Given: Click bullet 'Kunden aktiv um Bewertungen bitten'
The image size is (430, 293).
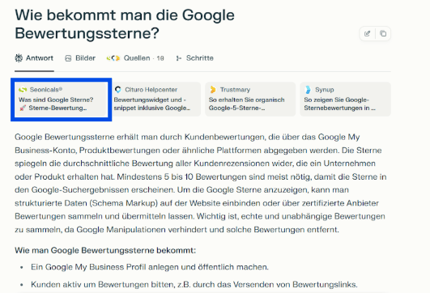Looking at the screenshot, I should click(x=194, y=285).
